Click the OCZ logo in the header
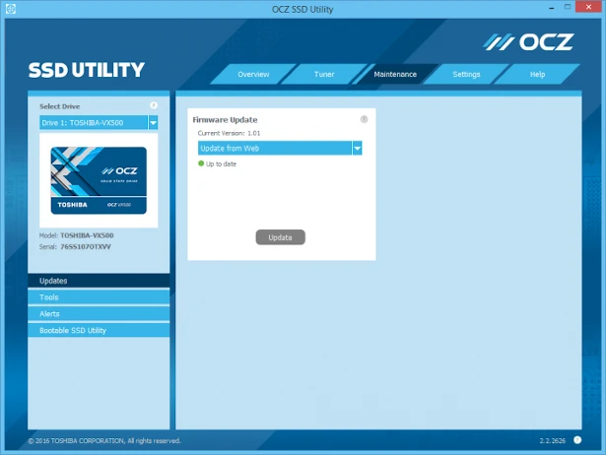The height and width of the screenshot is (455, 606). [x=528, y=42]
